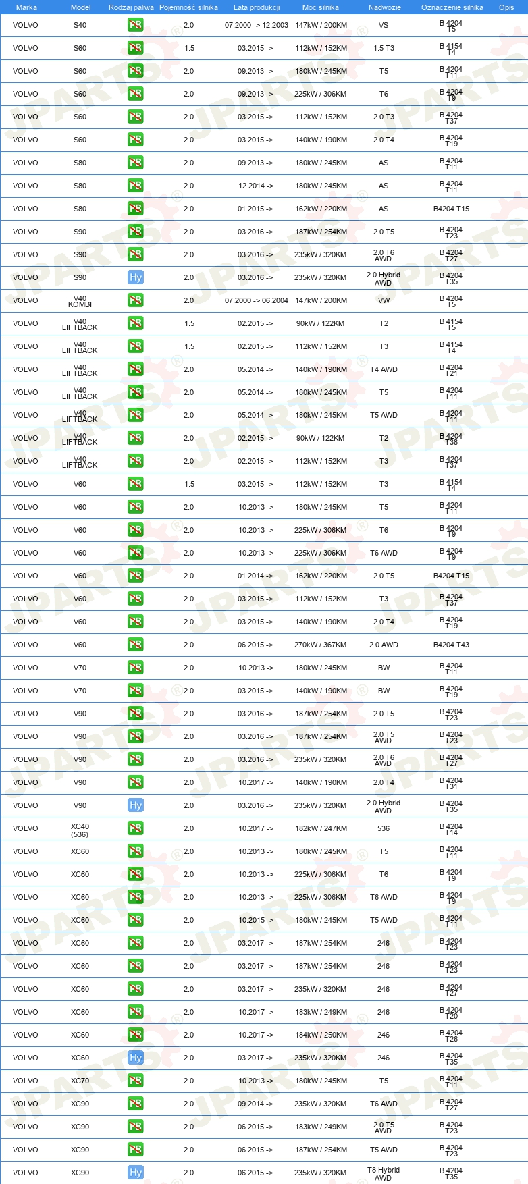Click petrol icon for XC90 09.2014 T6 AWD
528x1184 pixels.
(x=135, y=1104)
